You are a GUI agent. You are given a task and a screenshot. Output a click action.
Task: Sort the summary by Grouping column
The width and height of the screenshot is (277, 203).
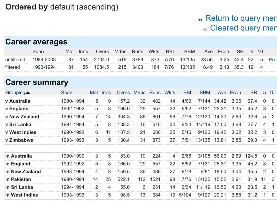click(x=15, y=92)
